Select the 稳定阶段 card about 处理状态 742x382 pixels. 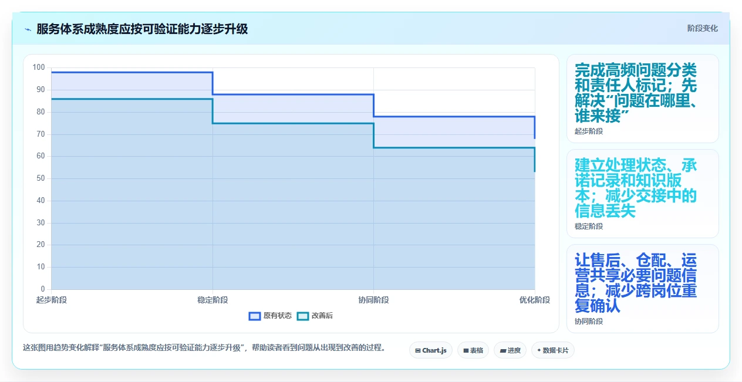tap(643, 194)
